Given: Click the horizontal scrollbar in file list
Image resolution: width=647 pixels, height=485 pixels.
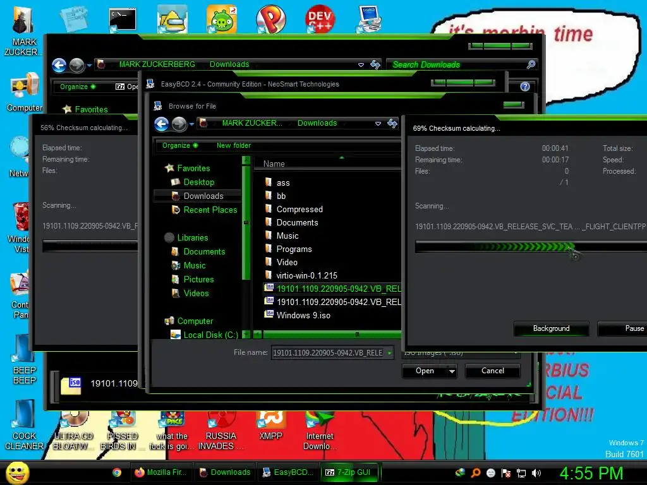Looking at the screenshot, I should coord(332,335).
